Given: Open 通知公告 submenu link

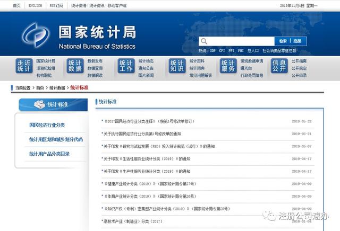Looking at the screenshot, I should point(146,68).
